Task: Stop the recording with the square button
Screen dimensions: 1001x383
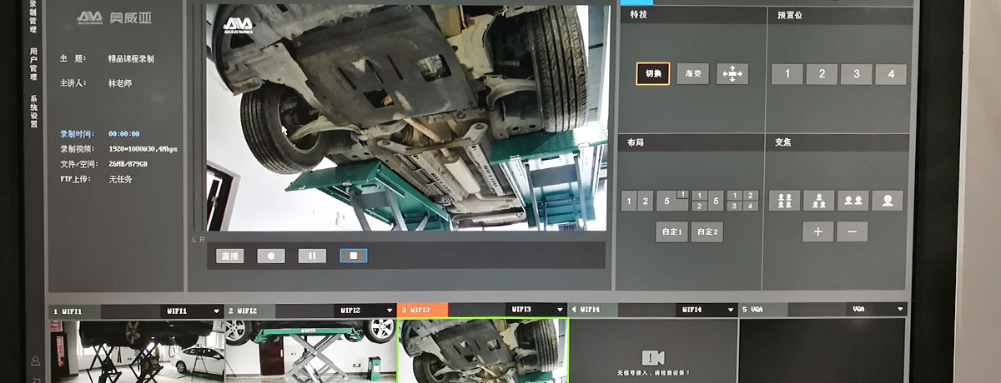Action: pyautogui.click(x=353, y=256)
